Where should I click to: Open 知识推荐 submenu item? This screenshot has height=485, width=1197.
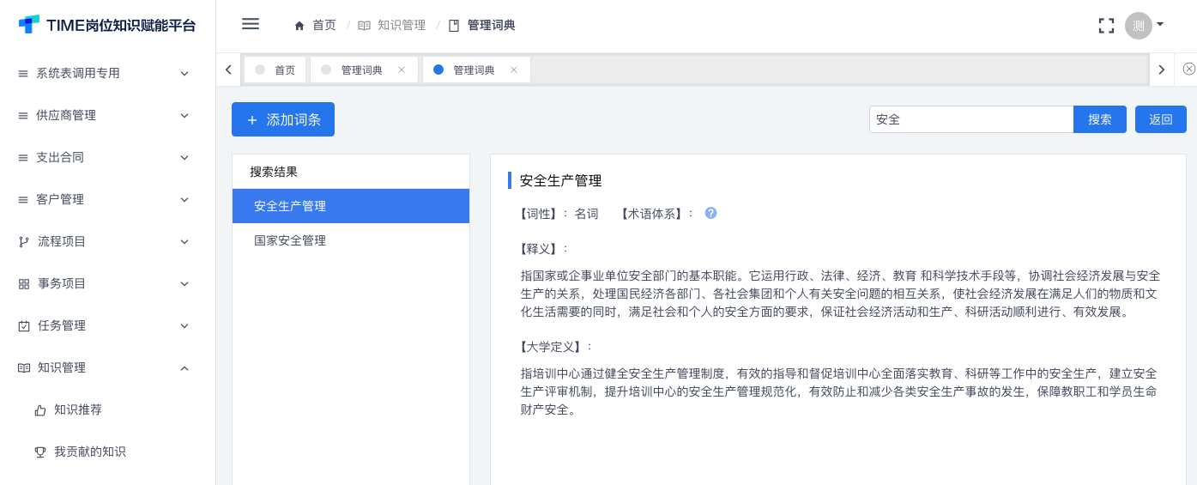pos(107,409)
